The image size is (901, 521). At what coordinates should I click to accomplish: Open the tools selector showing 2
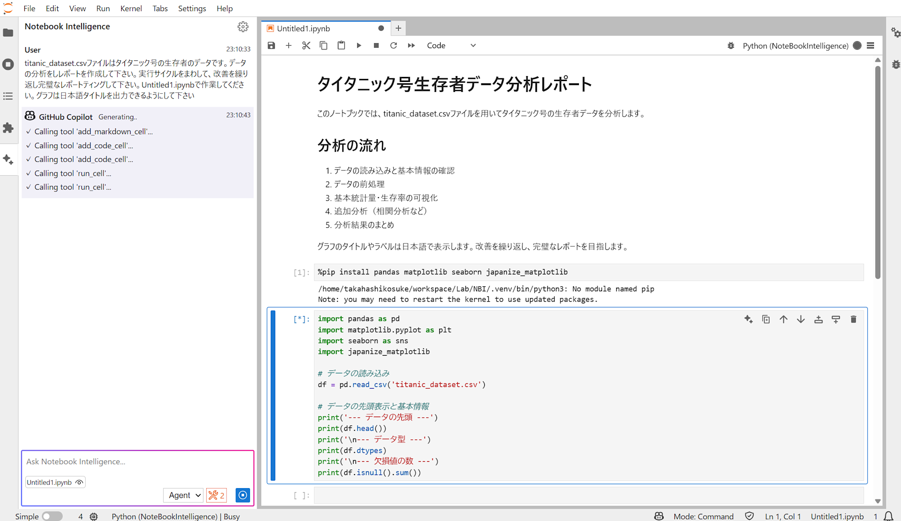[x=216, y=495]
